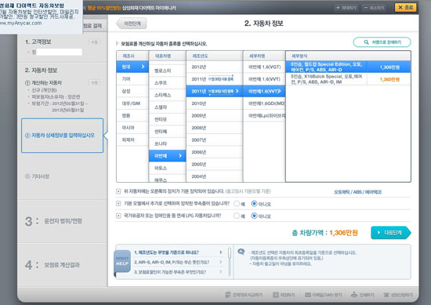Choose 벨로스터 in the model list

point(168,71)
